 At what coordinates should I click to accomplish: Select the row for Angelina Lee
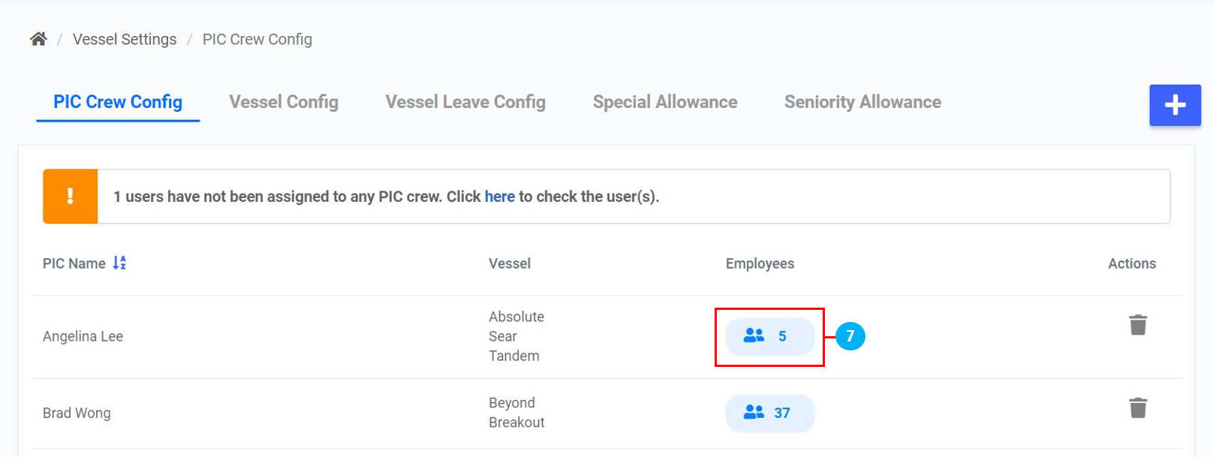pos(83,336)
